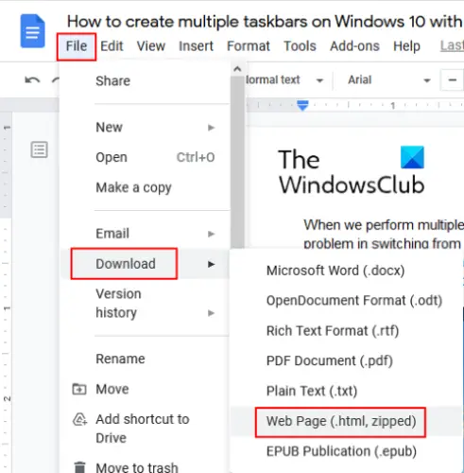Click the Google Docs home icon
Screen dimensions: 464x473
(32, 31)
